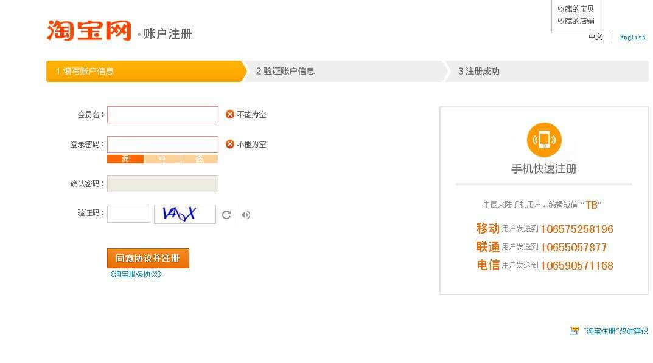Viewport: 653px width, 363px height.
Task: Focus the 会员名 username field
Action: 162,115
